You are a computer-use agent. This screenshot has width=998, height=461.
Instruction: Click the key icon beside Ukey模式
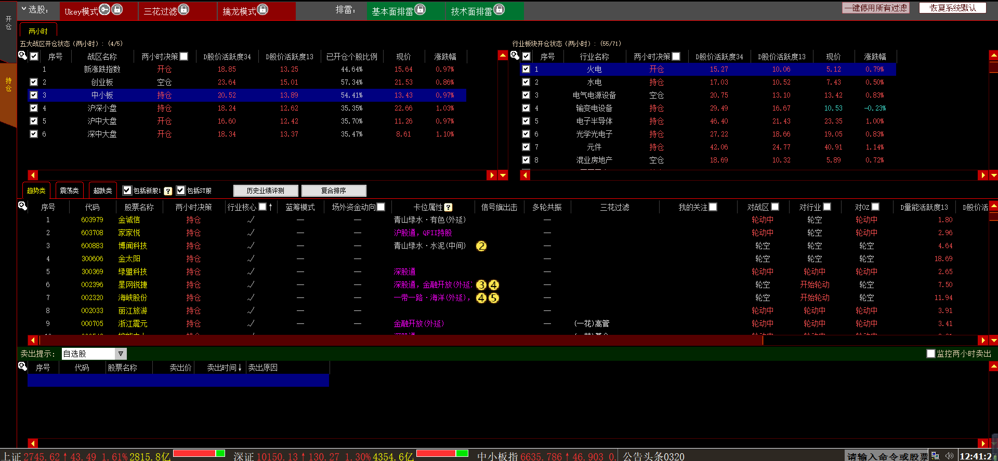(104, 10)
